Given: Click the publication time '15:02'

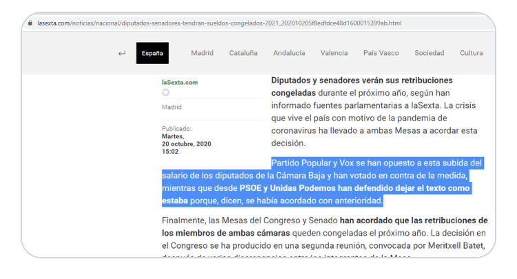Looking at the screenshot, I should 170,152.
